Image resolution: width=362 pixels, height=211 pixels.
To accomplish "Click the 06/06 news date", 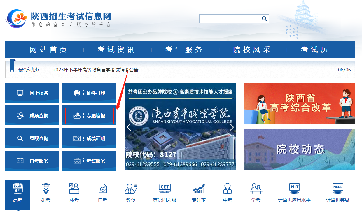I will click(x=344, y=70).
